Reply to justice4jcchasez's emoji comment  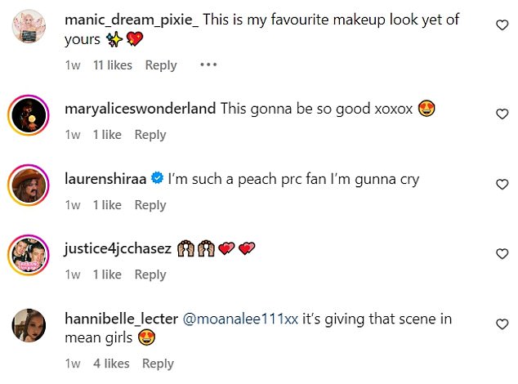pyautogui.click(x=150, y=275)
